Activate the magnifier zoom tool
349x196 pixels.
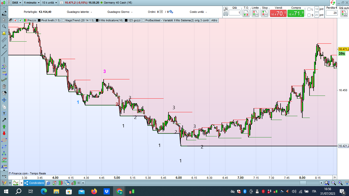[4, 26]
